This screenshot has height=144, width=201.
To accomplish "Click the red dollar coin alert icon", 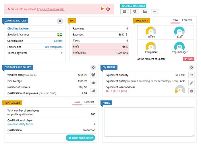I will [108, 9].
